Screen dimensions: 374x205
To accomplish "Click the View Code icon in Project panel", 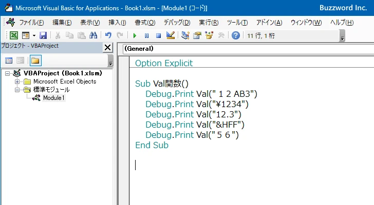I will tap(9, 60).
